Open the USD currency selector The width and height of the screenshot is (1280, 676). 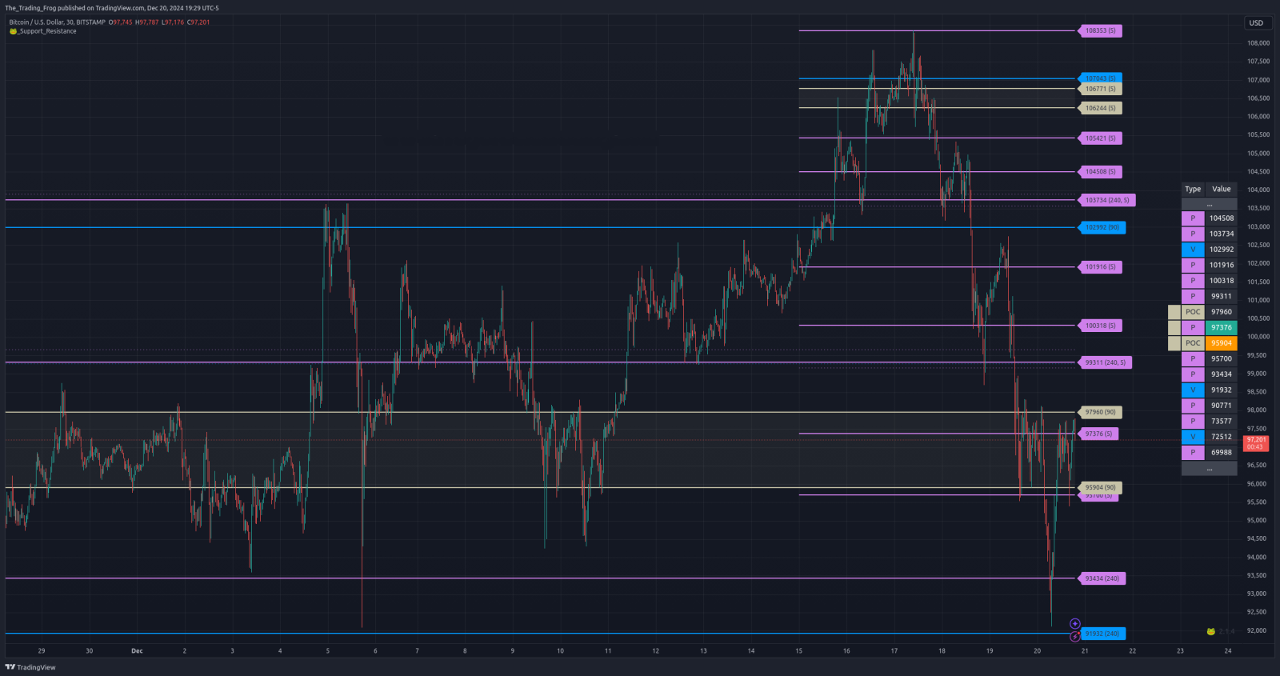(x=1256, y=22)
